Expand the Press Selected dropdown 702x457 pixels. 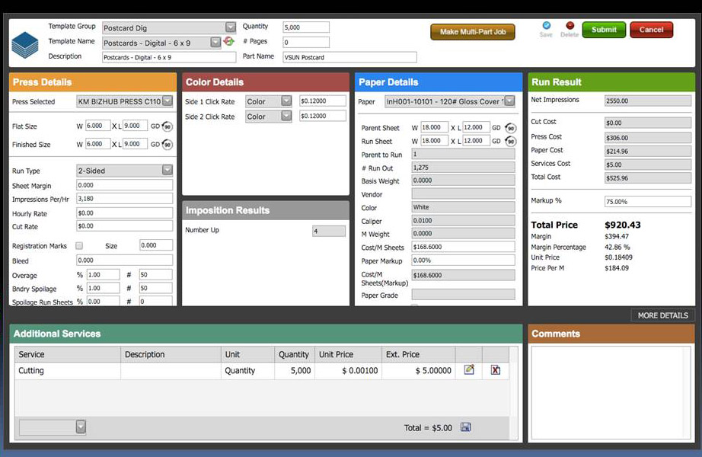(168, 101)
